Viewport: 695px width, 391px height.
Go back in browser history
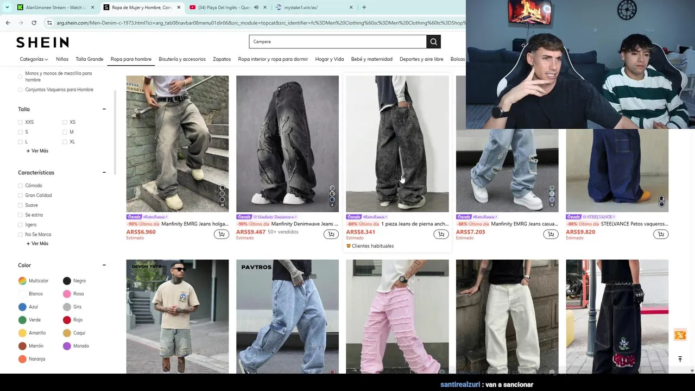point(8,23)
